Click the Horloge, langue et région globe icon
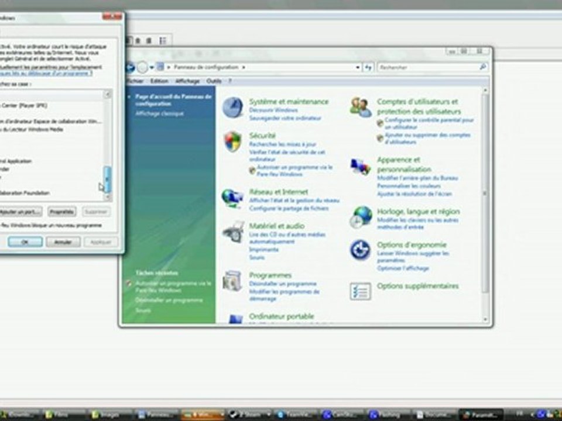 click(x=361, y=217)
